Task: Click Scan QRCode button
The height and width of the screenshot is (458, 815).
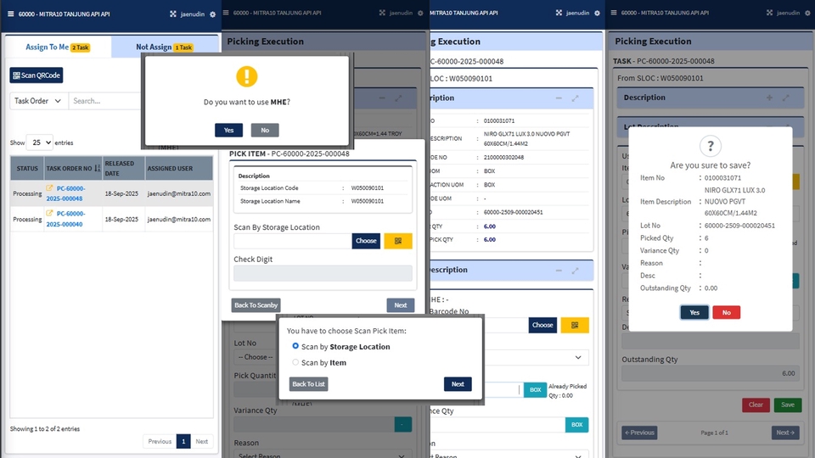Action: click(37, 75)
